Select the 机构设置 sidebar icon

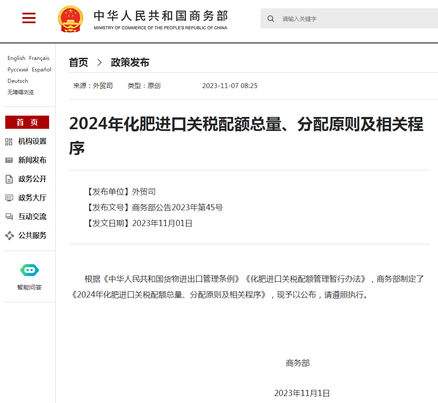coord(9,141)
